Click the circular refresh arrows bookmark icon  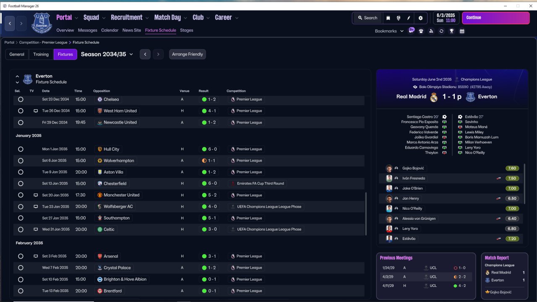pyautogui.click(x=441, y=31)
